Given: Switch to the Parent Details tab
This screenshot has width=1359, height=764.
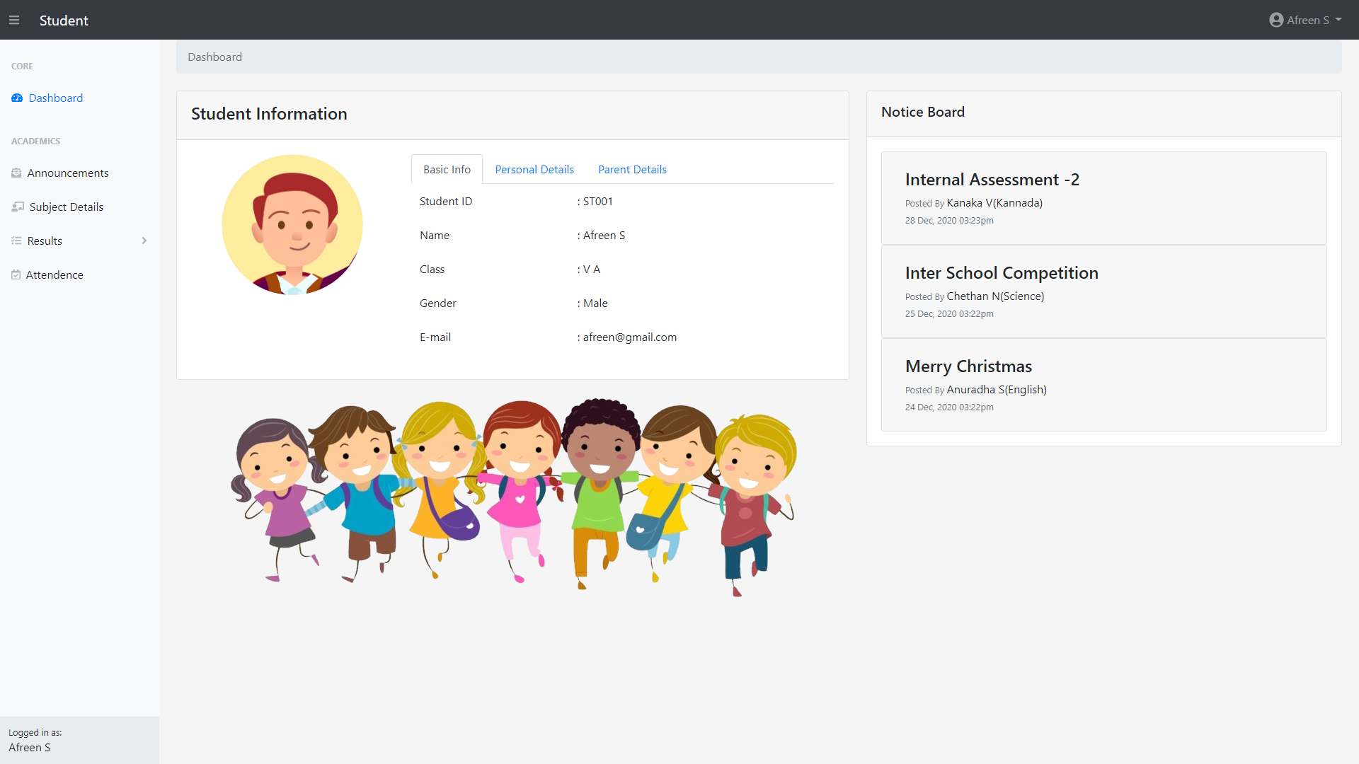Looking at the screenshot, I should click(x=632, y=170).
